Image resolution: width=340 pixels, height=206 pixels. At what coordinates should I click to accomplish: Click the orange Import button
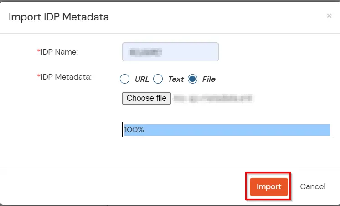tap(269, 186)
